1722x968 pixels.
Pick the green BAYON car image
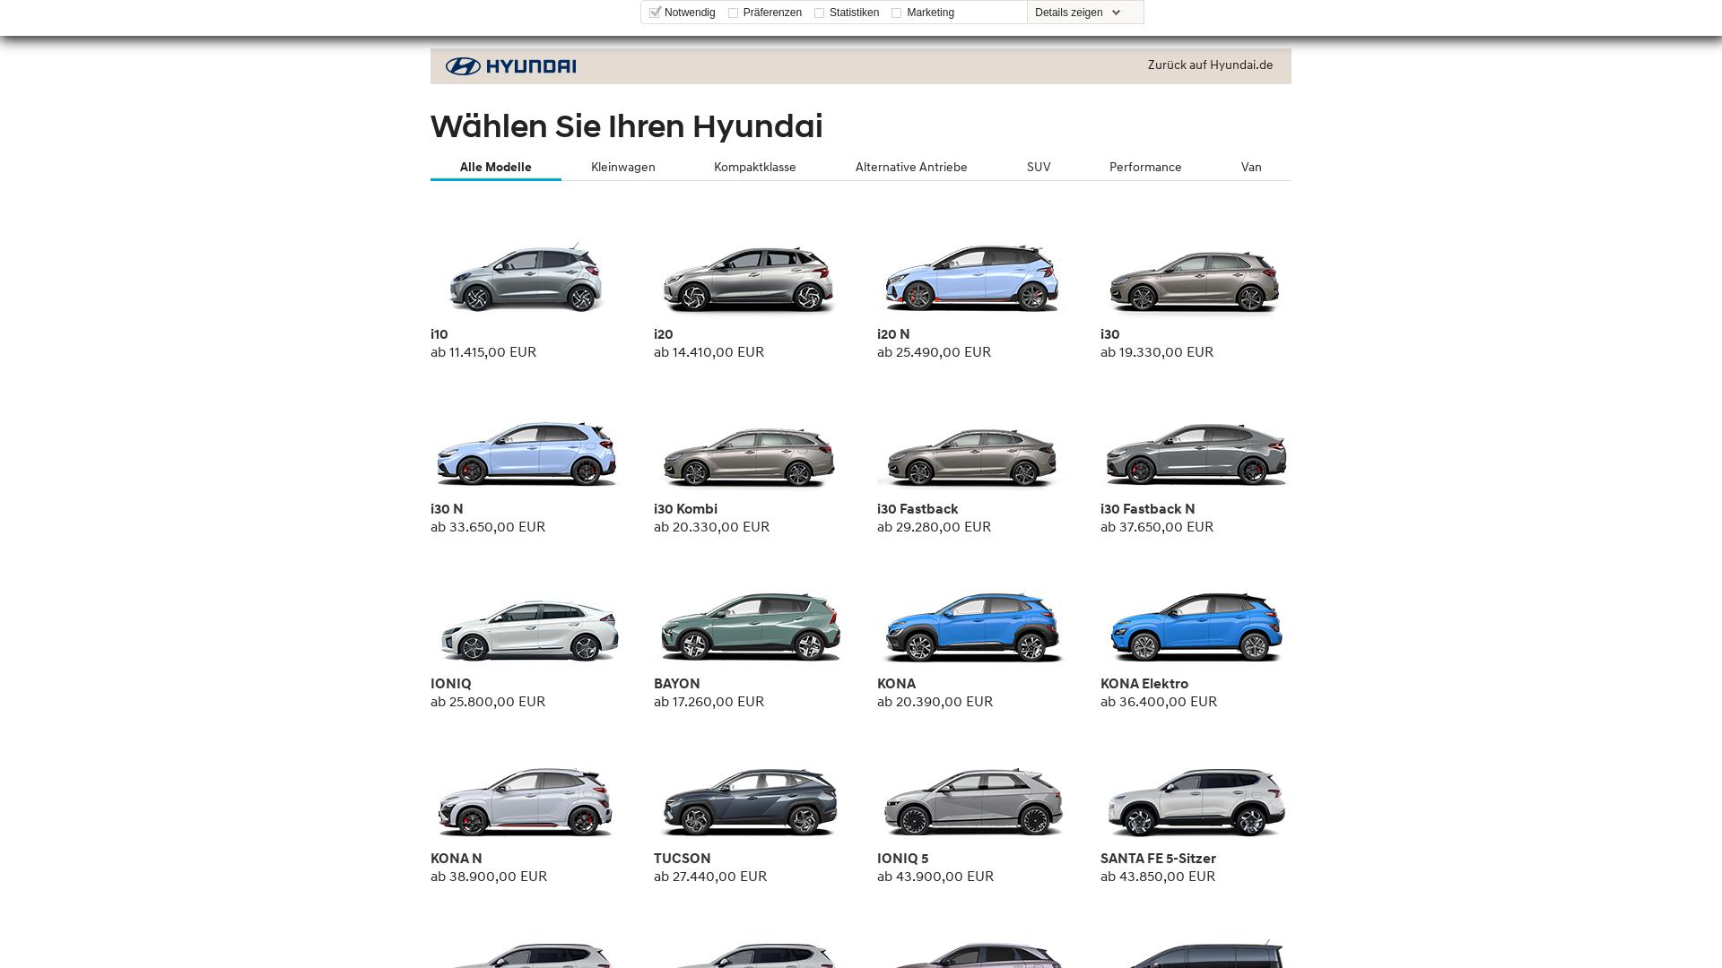coord(751,626)
